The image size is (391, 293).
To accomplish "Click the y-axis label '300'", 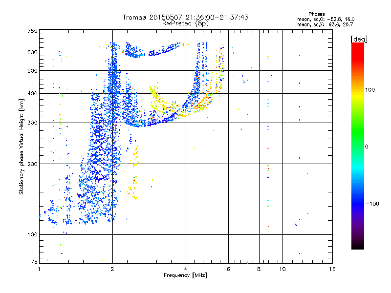I will [32, 123].
